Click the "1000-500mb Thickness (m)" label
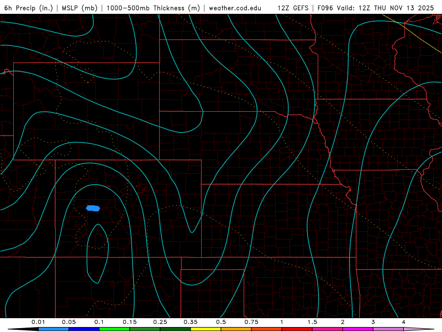Viewport: 442px width, 332px height. pyautogui.click(x=153, y=8)
